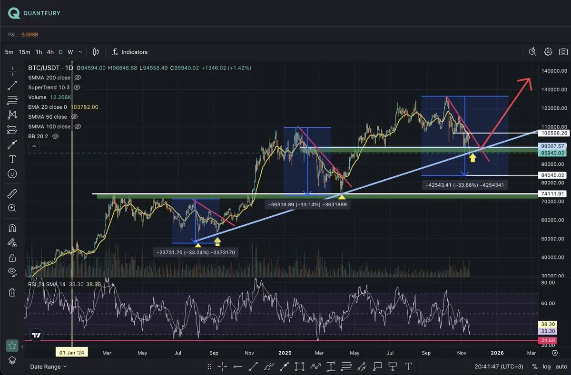Switch to W weekly timeframe
The image size is (571, 375).
click(x=70, y=52)
